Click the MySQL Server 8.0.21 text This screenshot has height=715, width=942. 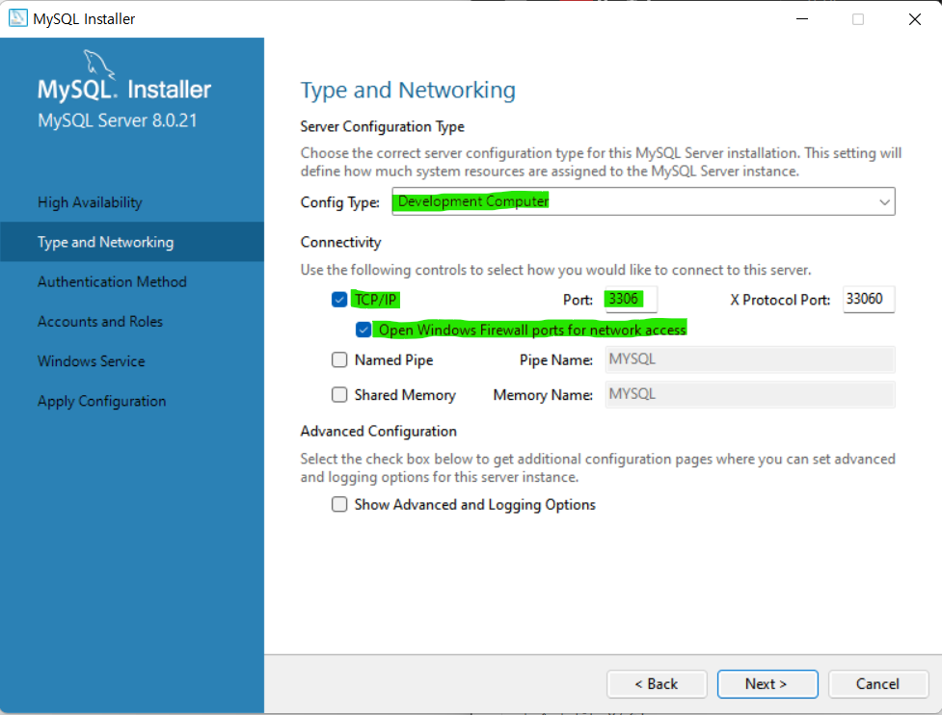click(x=118, y=120)
